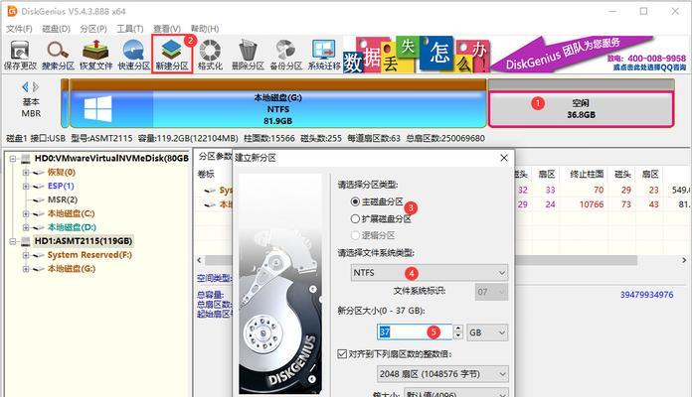Open the Search Partition (搜索分区) tool
This screenshot has width=692, height=397.
58,55
